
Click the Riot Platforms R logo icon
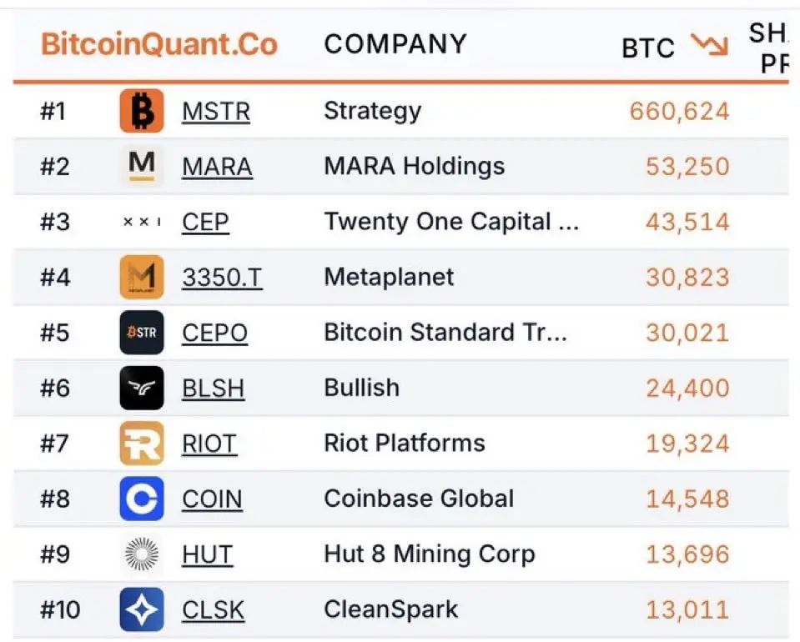[x=142, y=443]
